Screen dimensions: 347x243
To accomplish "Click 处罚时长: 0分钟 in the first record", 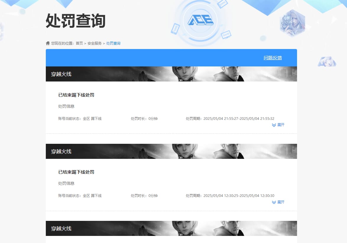I will point(144,118).
